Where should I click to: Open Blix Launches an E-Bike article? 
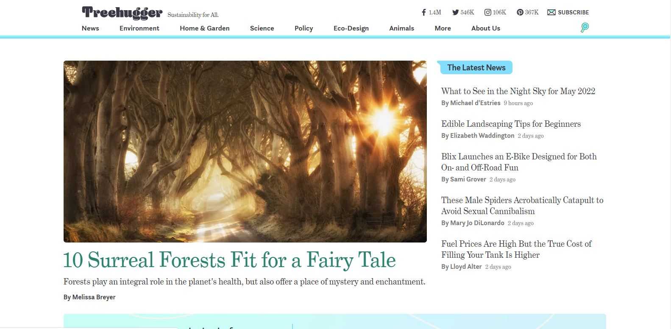coord(519,162)
